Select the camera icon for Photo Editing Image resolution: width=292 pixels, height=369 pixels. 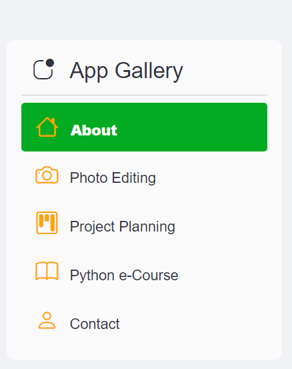pos(47,175)
